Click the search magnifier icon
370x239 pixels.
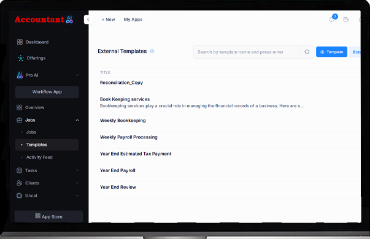(x=307, y=52)
